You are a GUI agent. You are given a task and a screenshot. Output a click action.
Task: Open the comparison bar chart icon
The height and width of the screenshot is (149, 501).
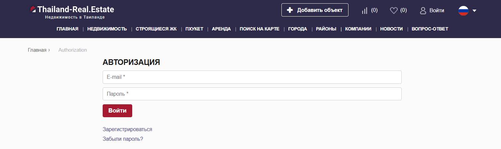coord(364,11)
